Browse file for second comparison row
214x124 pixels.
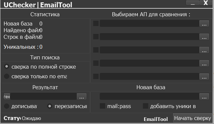point(204,37)
